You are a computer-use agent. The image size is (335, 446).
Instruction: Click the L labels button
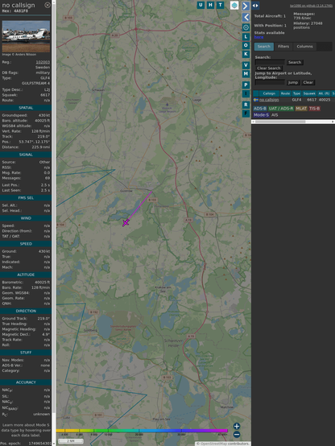(x=246, y=37)
